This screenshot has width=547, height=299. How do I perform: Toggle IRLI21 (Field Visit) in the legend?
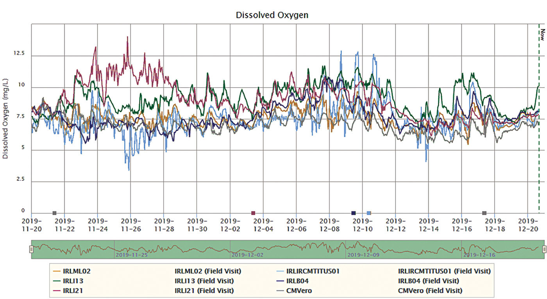click(x=204, y=290)
